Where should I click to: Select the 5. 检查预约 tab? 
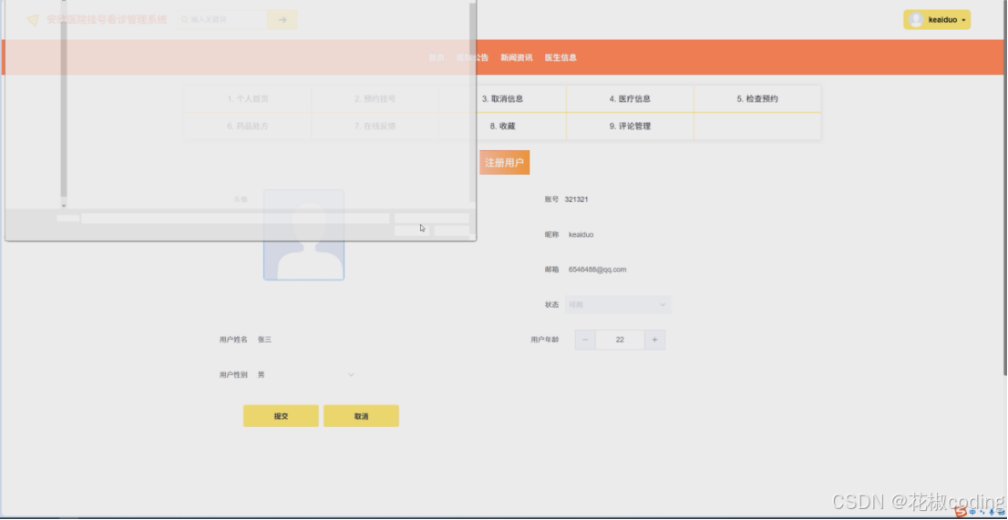pos(757,99)
